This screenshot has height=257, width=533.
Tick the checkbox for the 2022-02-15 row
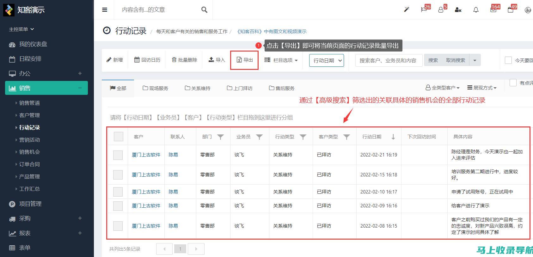pyautogui.click(x=118, y=174)
